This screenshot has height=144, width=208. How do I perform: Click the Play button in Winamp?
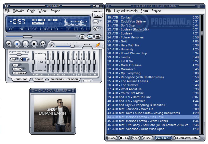(x=17, y=44)
